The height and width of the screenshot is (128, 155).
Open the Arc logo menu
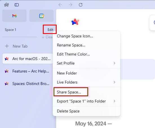(x=6, y=5)
